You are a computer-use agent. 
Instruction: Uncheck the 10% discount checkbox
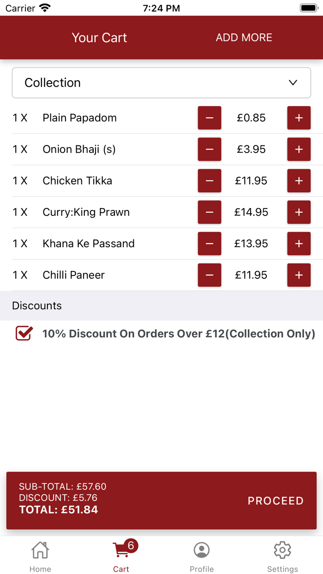24,333
